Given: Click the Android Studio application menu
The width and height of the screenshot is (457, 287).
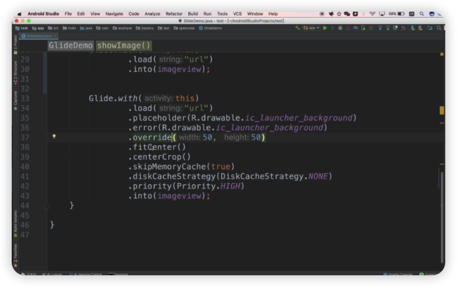Looking at the screenshot, I should click(43, 14).
